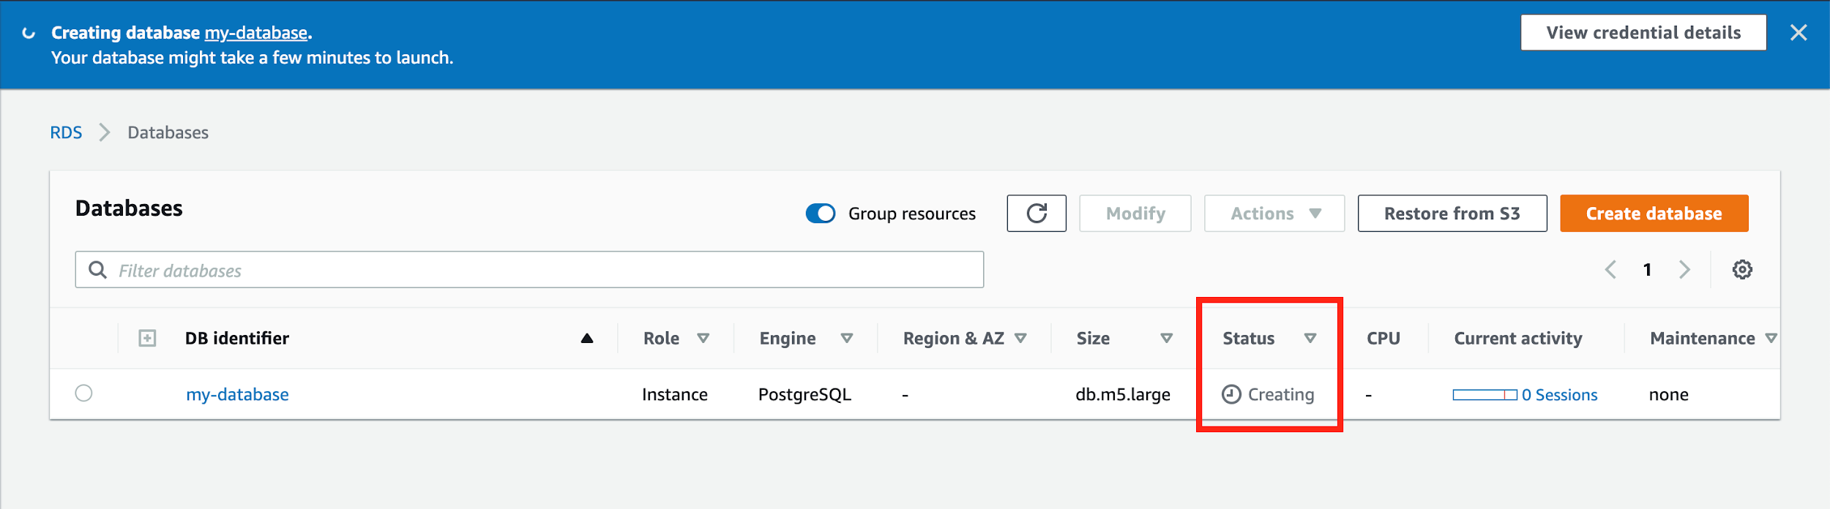Click the clock icon beside Creating status

pyautogui.click(x=1231, y=394)
